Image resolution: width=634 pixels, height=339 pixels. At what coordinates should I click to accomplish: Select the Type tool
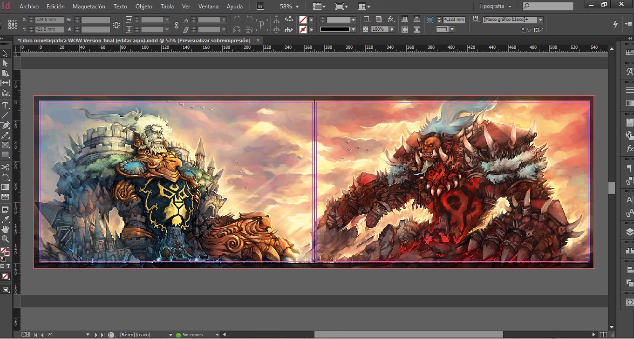(5, 106)
